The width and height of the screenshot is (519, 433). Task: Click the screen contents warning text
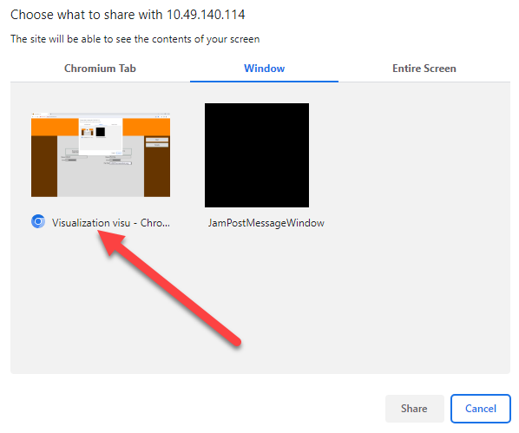point(135,39)
